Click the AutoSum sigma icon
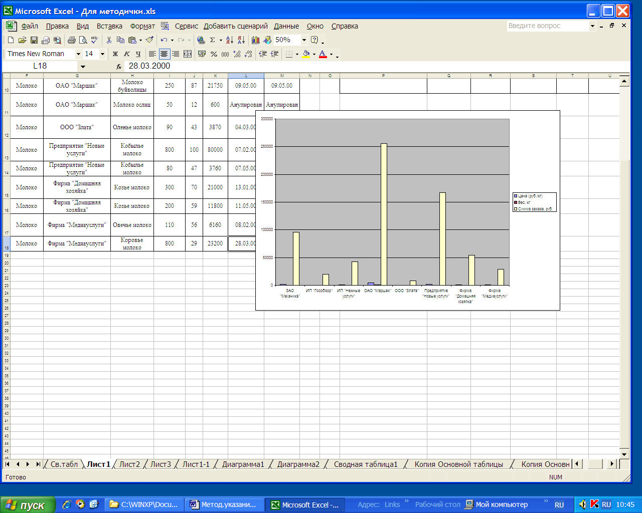Screen dimensions: 642x513 (213, 40)
